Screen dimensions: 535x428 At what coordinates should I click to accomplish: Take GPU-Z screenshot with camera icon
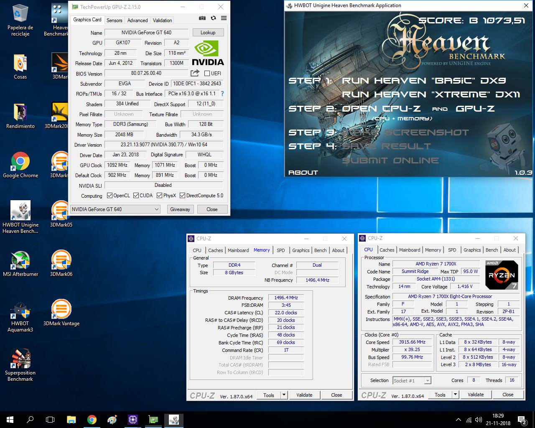[x=202, y=18]
